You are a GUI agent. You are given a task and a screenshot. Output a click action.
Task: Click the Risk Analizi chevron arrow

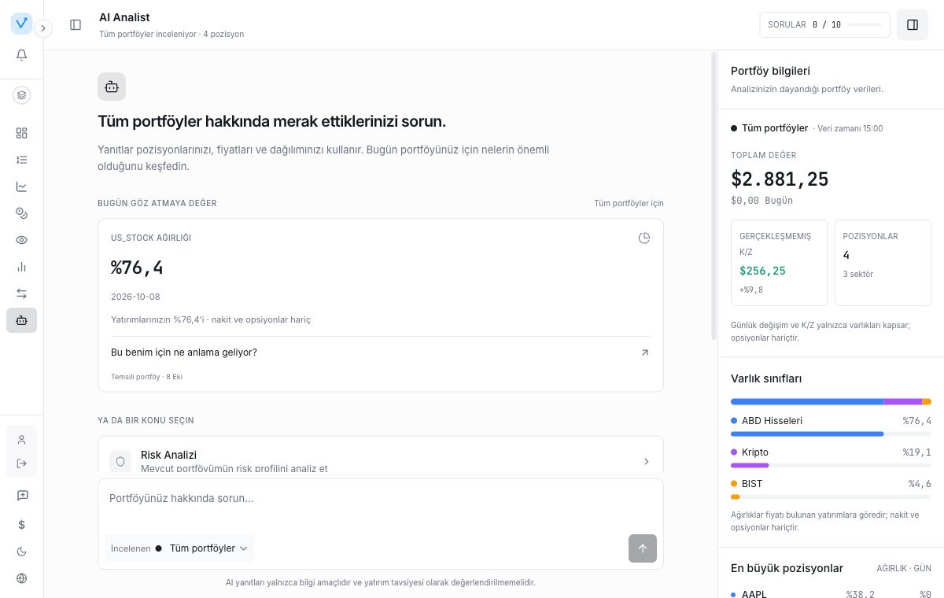(x=647, y=462)
